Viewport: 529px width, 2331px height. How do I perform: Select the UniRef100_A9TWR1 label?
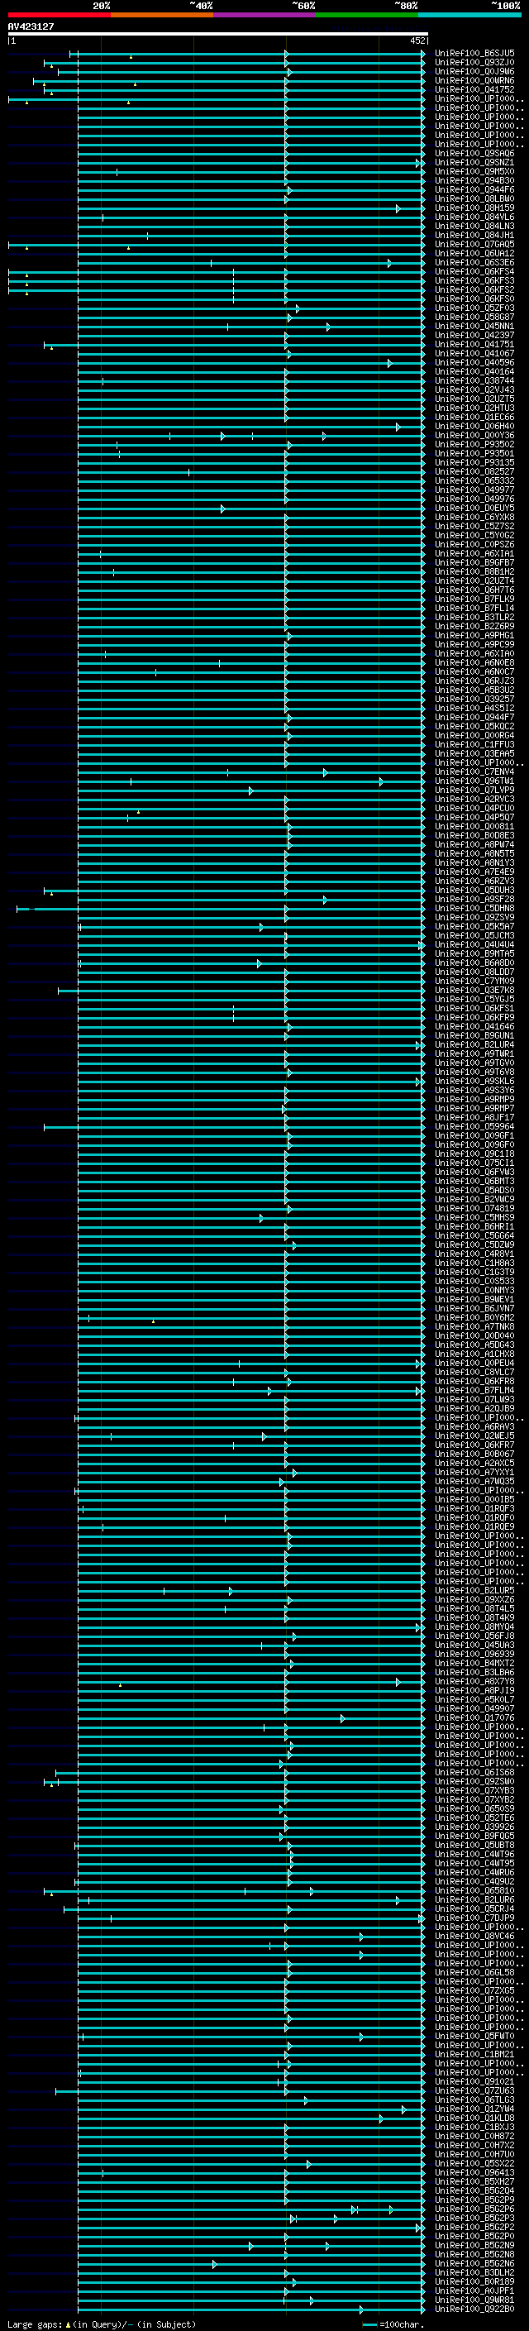point(474,1053)
